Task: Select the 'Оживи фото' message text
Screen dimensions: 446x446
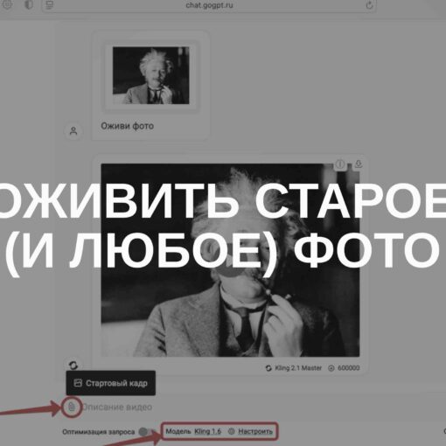Action: pyautogui.click(x=127, y=126)
